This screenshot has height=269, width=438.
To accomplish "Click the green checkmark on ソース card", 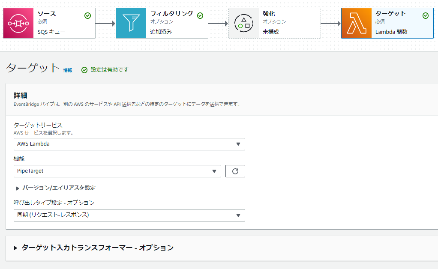I will click(x=87, y=15).
